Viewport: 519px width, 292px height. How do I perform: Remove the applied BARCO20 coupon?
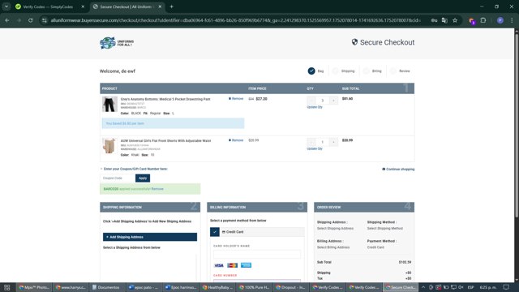coord(157,189)
